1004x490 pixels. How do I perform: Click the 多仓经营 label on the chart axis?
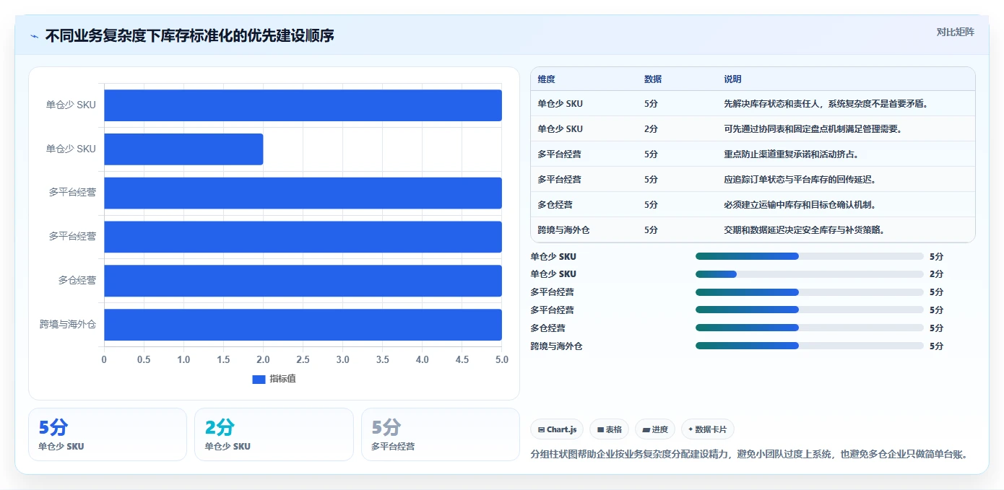click(77, 281)
